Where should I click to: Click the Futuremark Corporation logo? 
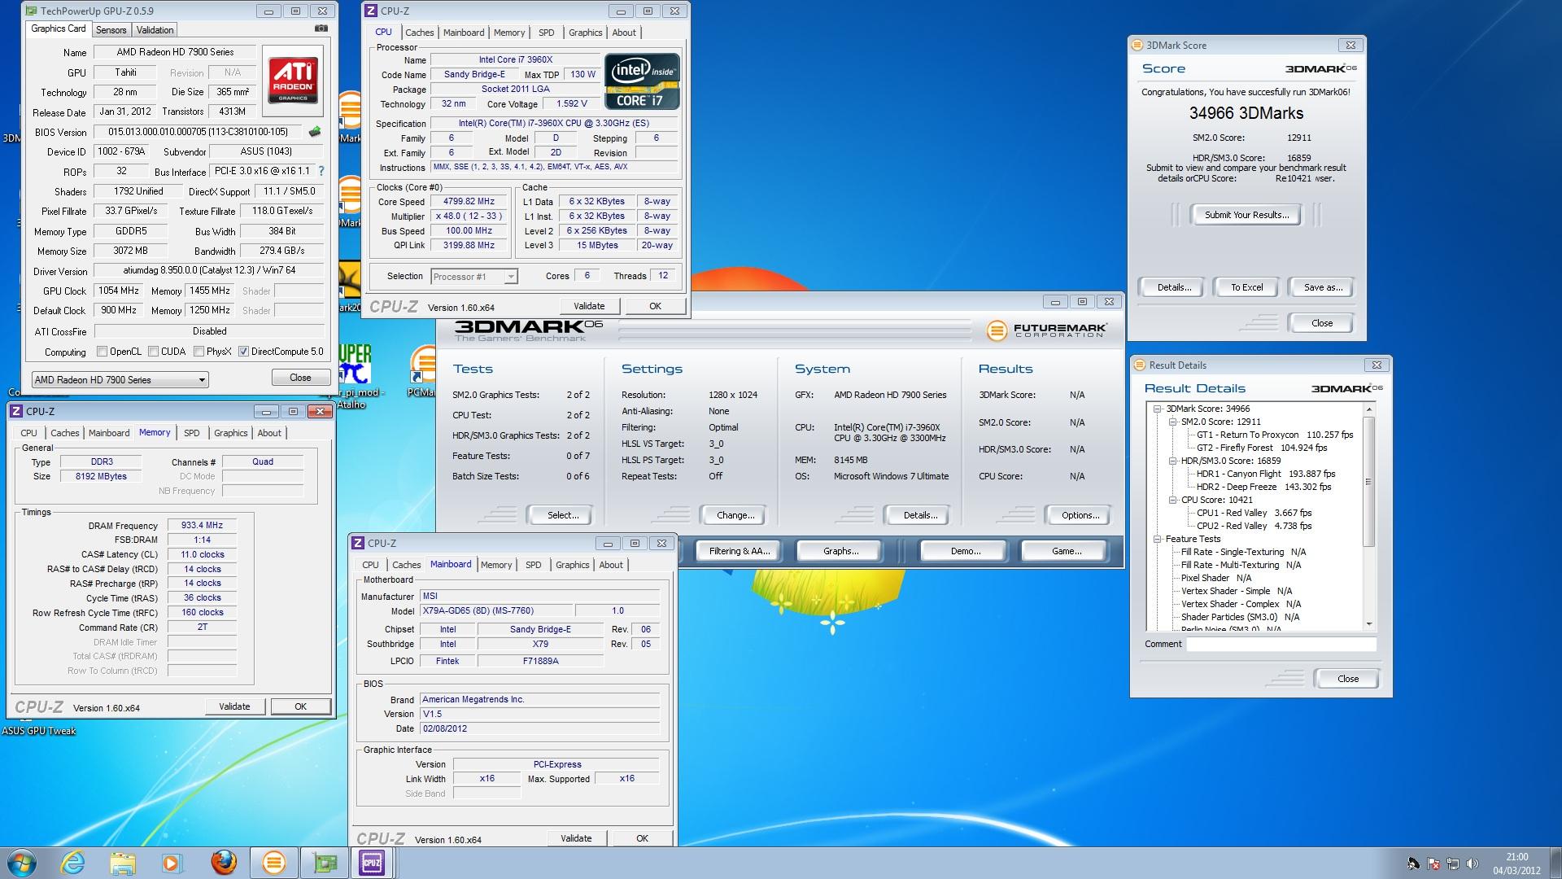tap(1046, 330)
